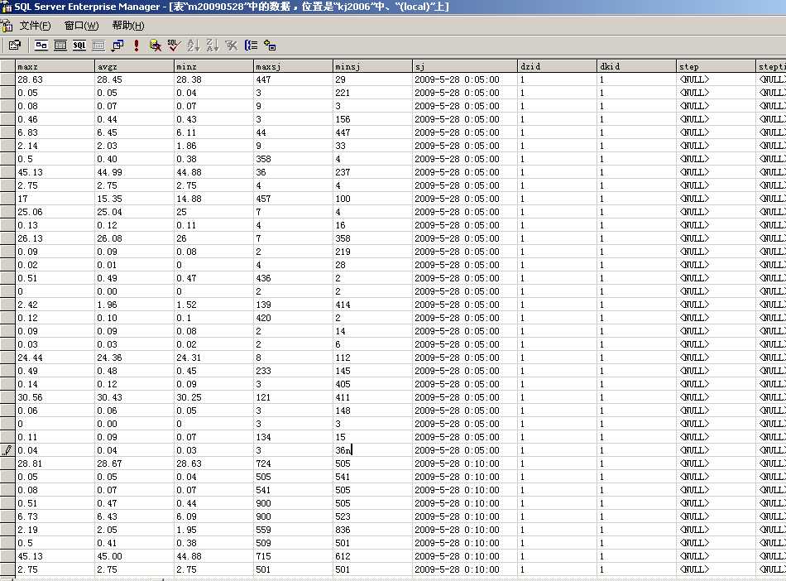Viewport: 786px width, 581px height.
Task: Show the grid pane
Action: [60, 46]
